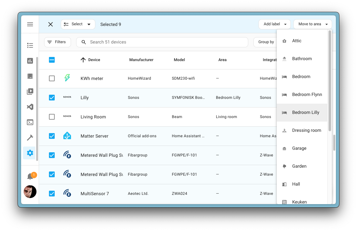Click the Search 51 devices field
This screenshot has width=357, height=231.
[162, 42]
